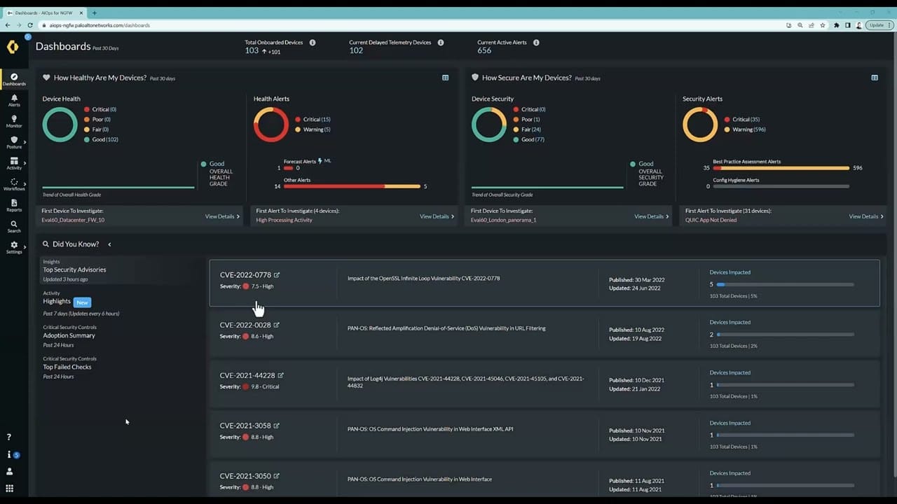Toggle the table view on How Secure Are My Devices

click(x=874, y=78)
